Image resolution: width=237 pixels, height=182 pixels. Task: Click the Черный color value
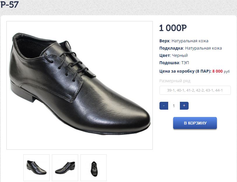click(x=180, y=55)
